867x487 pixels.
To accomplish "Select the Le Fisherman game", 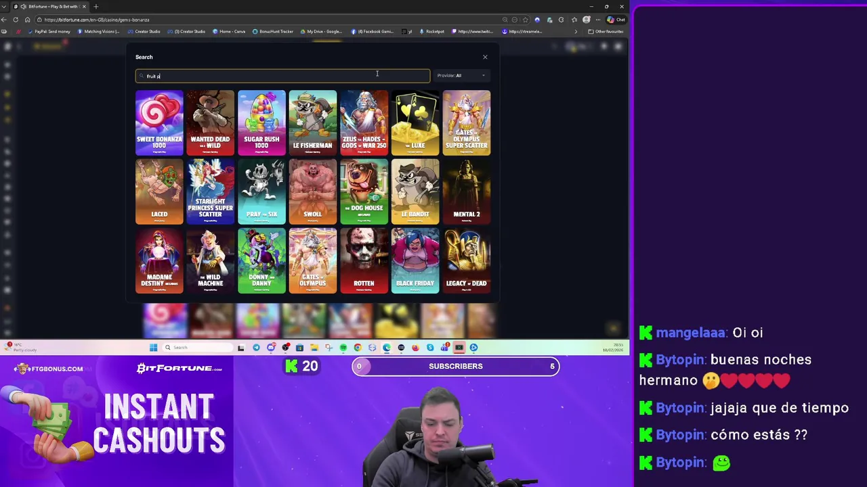I will click(312, 122).
